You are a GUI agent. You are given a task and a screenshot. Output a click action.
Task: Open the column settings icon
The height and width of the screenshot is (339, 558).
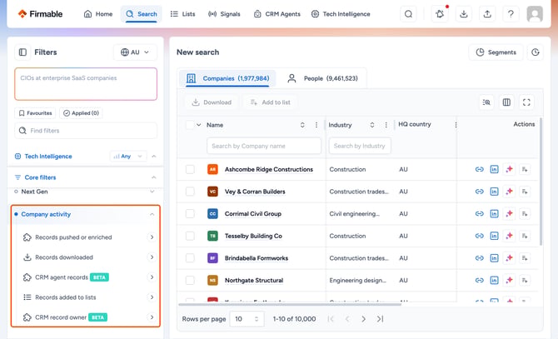pos(506,102)
